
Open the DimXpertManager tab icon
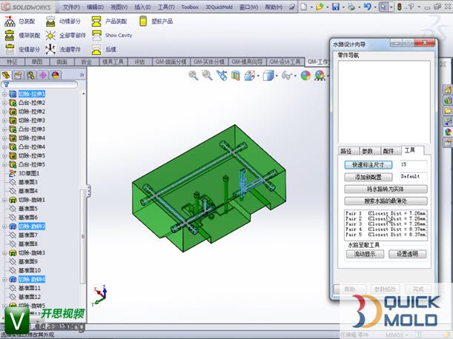tap(43, 75)
